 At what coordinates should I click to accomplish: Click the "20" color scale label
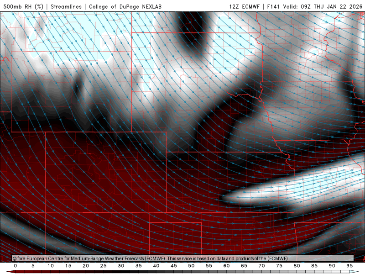pyautogui.click(x=86, y=266)
